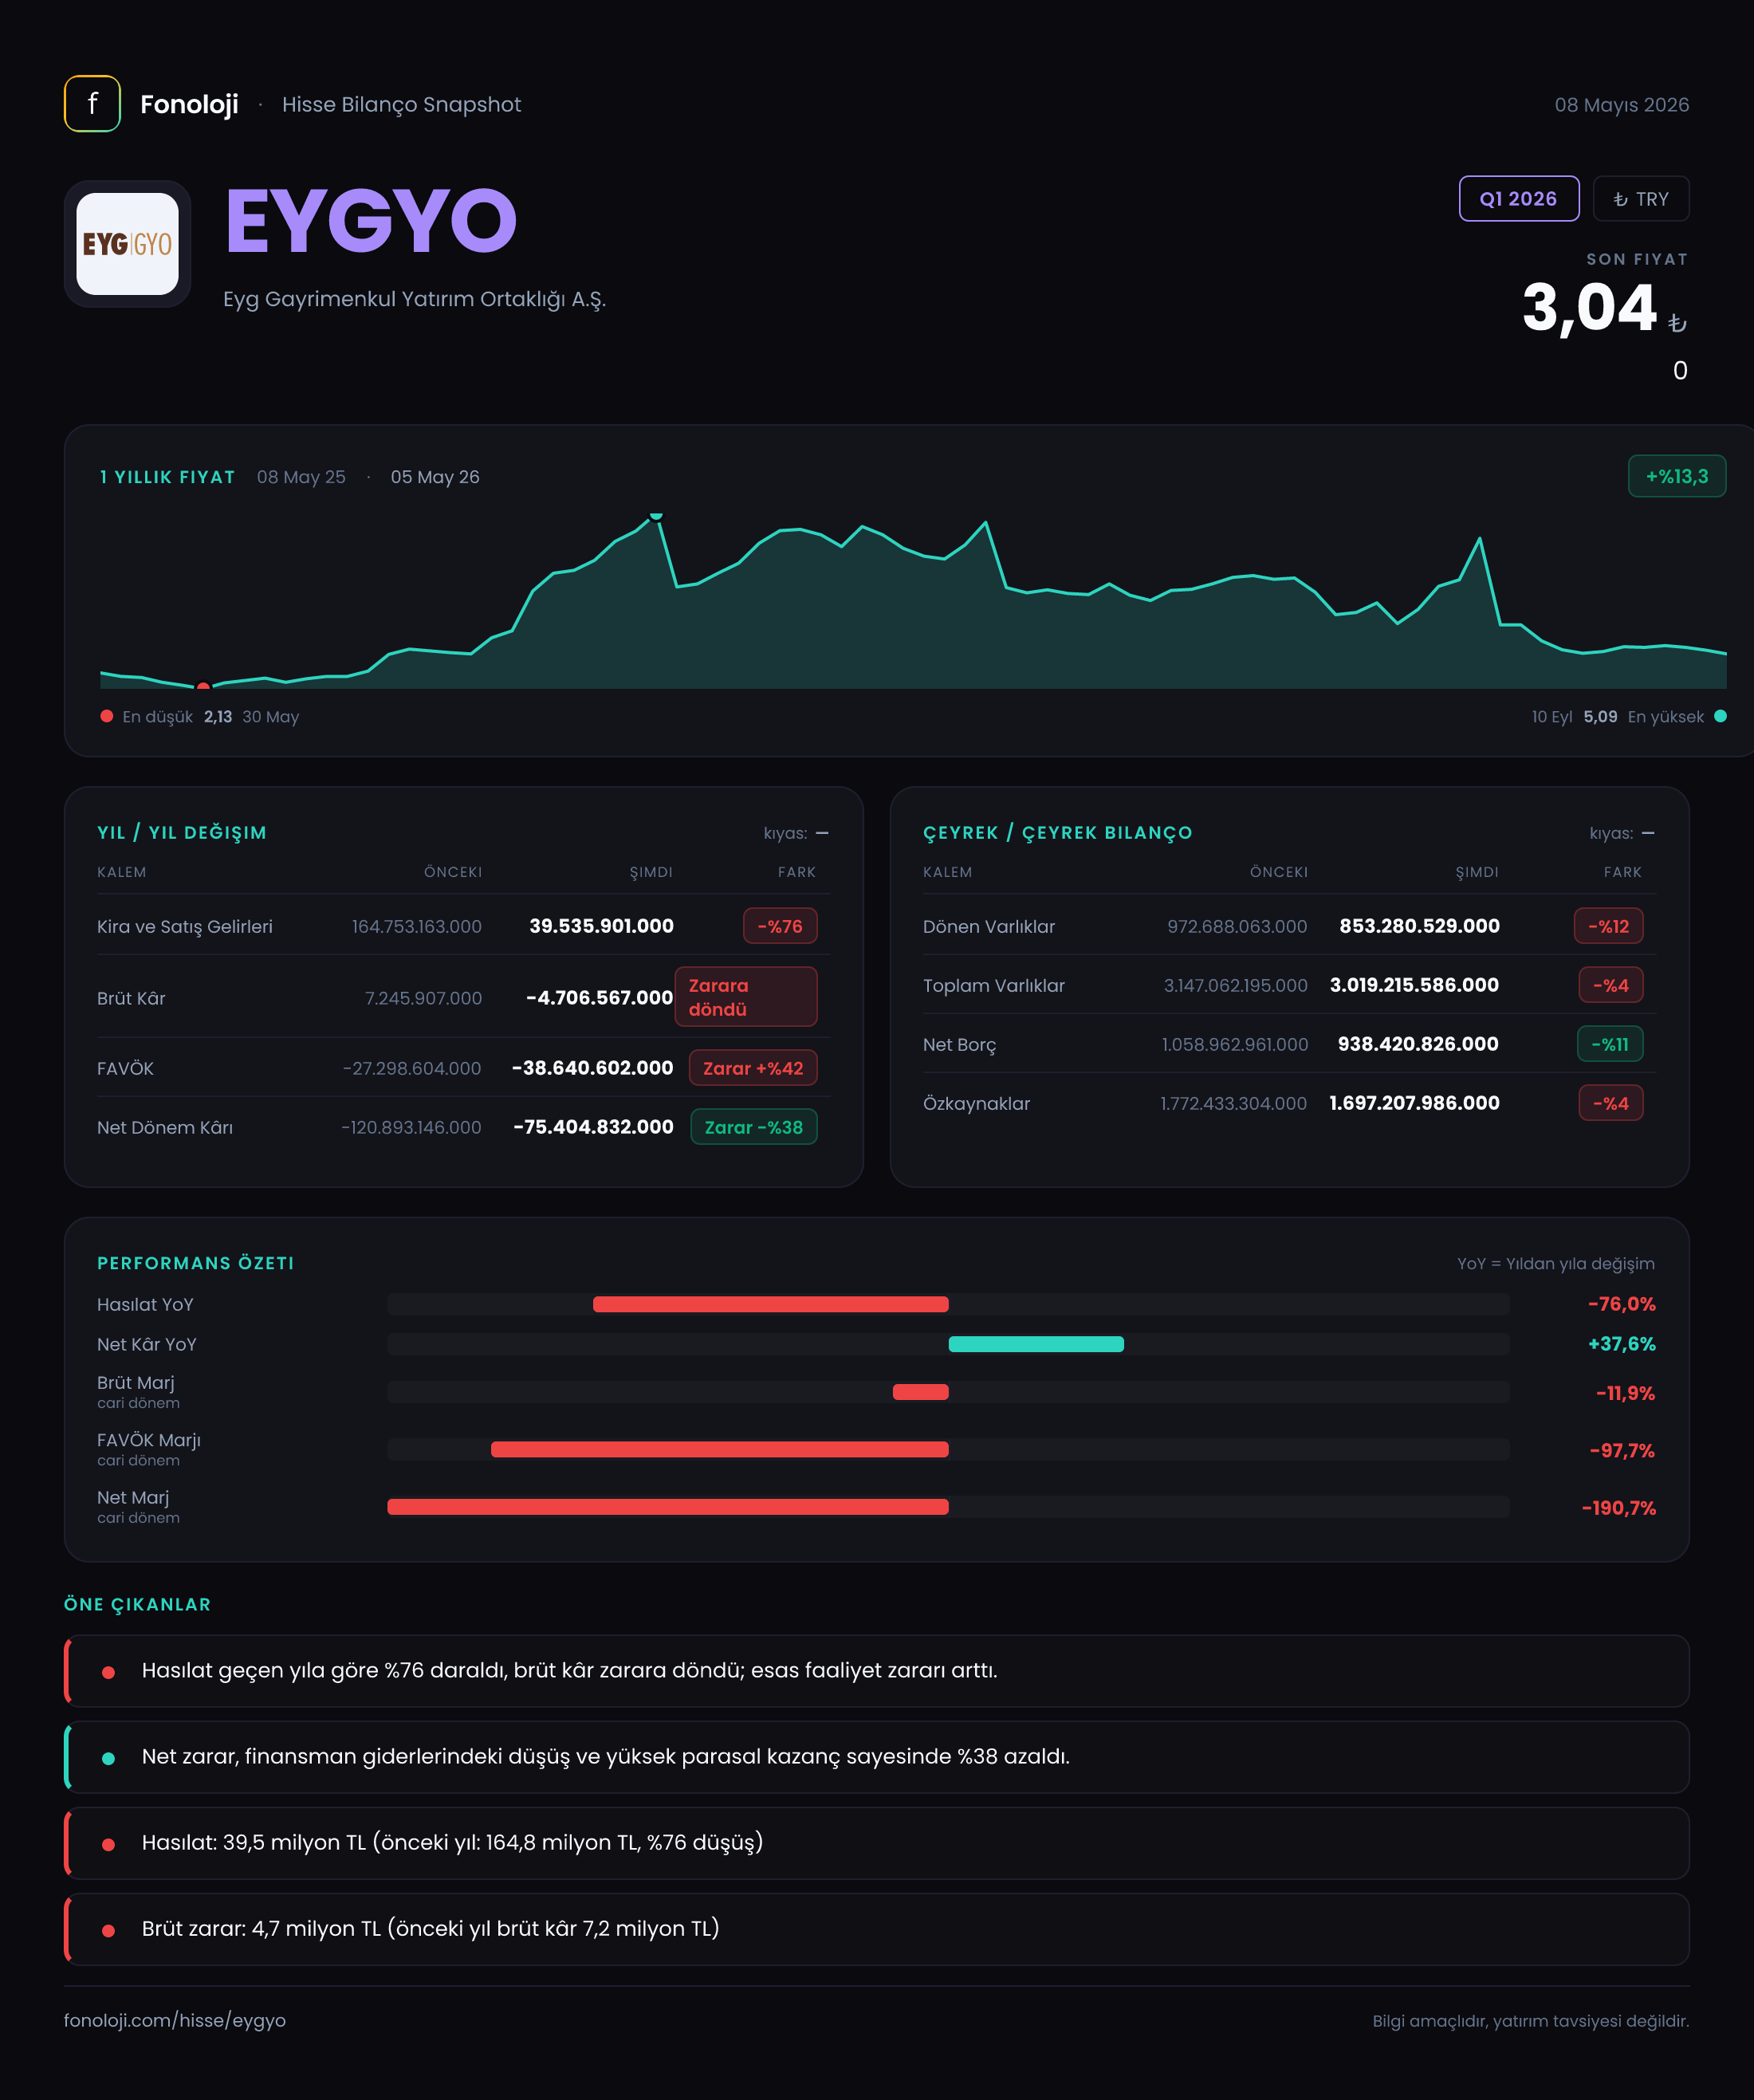Click the 938.420.826.000 Net Borç value
The image size is (1754, 2100).
point(1418,1044)
